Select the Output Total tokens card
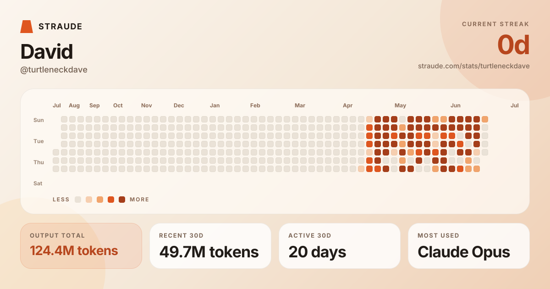This screenshot has height=289, width=550. (x=81, y=246)
